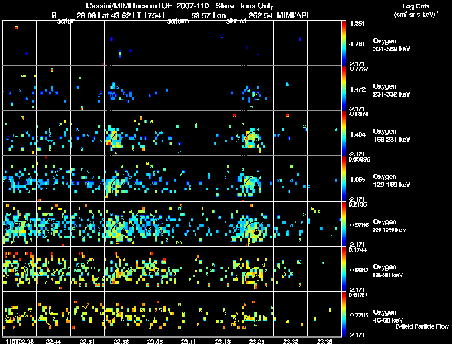Click the 0.03996 color scale value

359,159
